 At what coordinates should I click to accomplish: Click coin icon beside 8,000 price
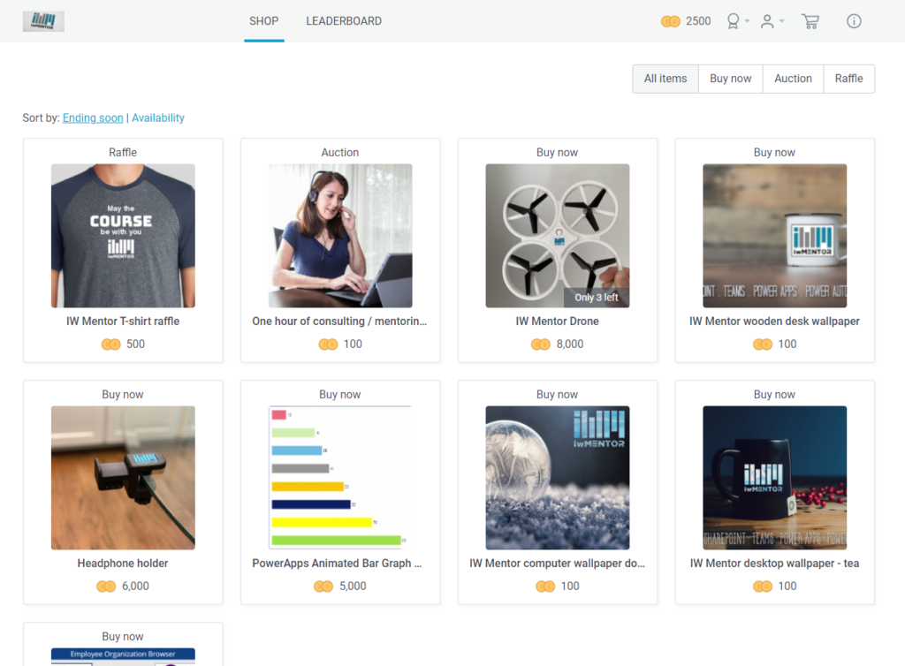click(541, 344)
